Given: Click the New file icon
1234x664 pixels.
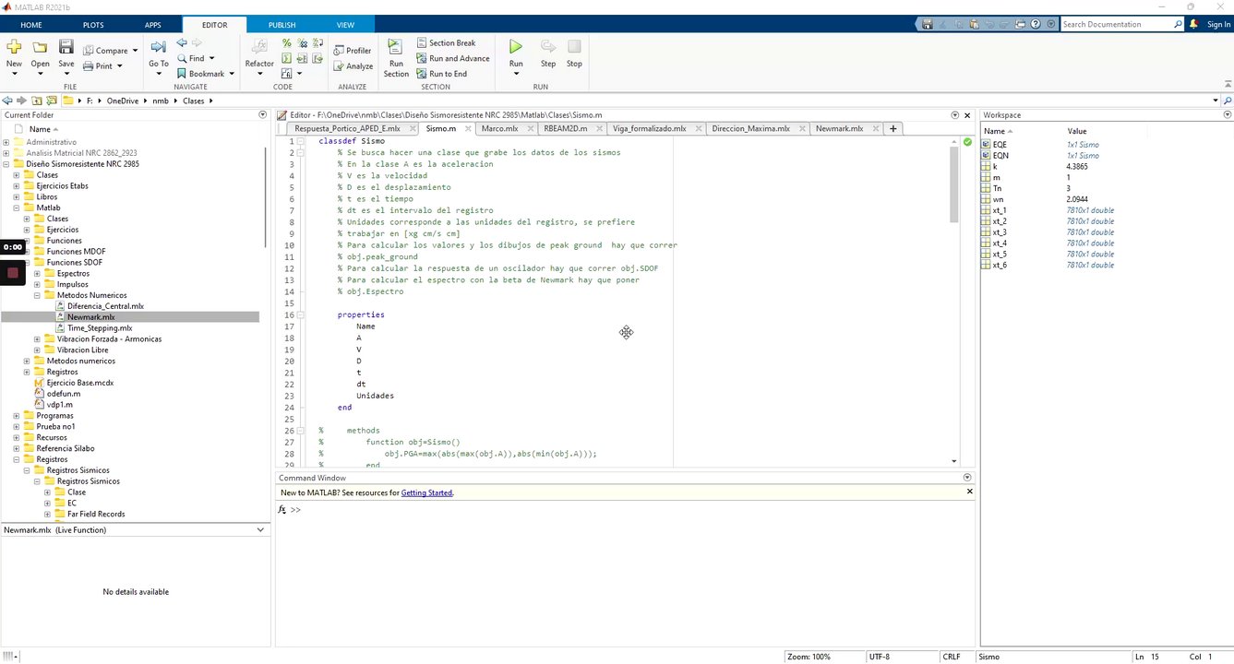Looking at the screenshot, I should (14, 47).
